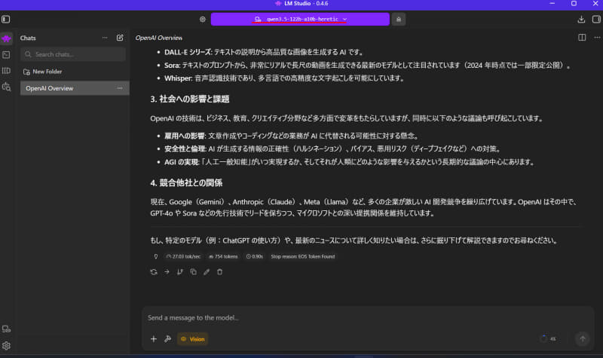Split the chat view using the split icon
The image size is (603, 358).
point(582,37)
